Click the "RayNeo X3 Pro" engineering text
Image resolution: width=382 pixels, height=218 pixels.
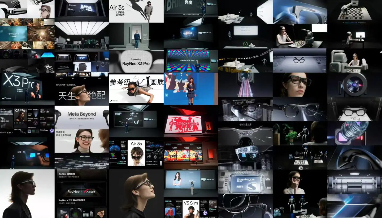pos(136,64)
